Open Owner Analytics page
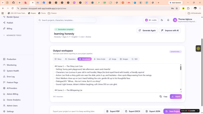203x114 pixels. (x=12, y=100)
